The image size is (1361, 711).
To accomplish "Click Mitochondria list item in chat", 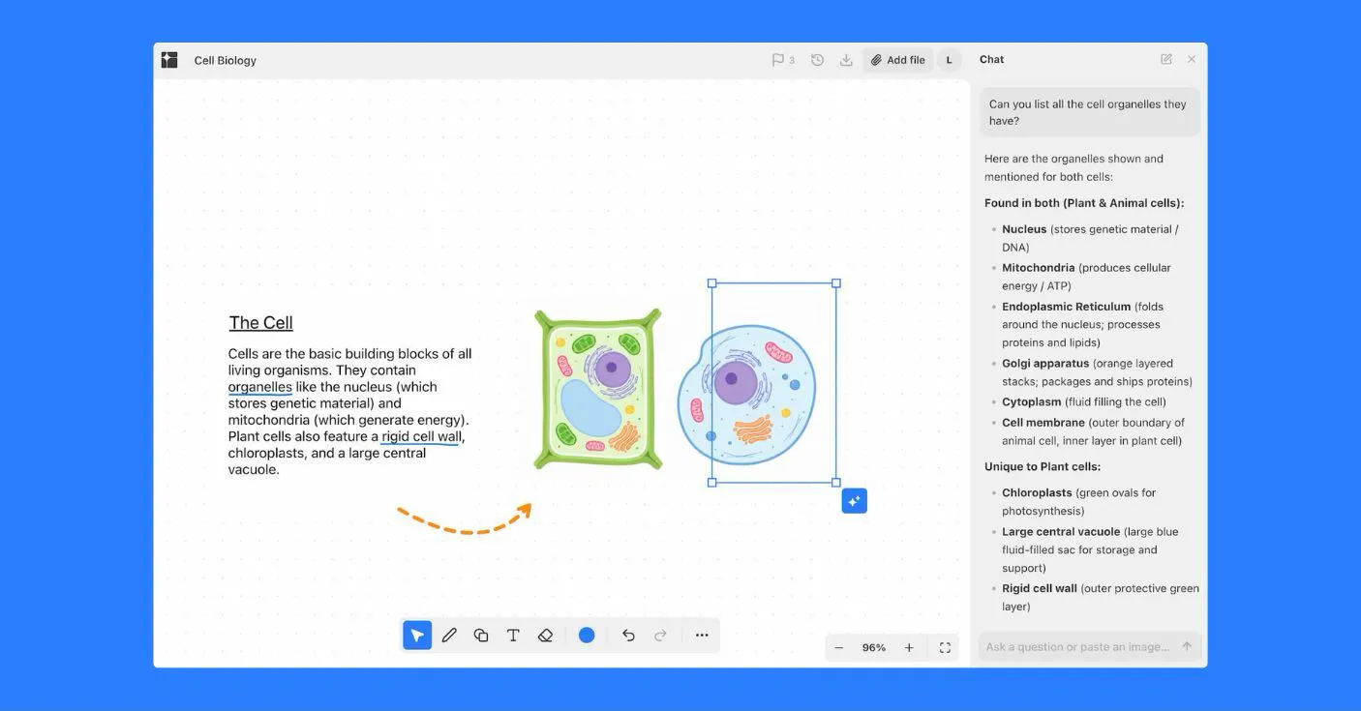I will 1086,277.
